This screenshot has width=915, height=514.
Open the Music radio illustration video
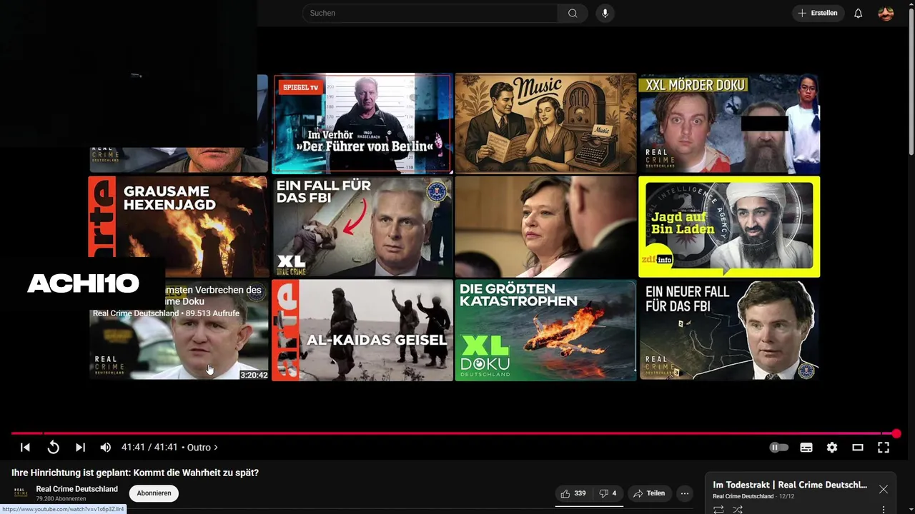click(x=545, y=124)
